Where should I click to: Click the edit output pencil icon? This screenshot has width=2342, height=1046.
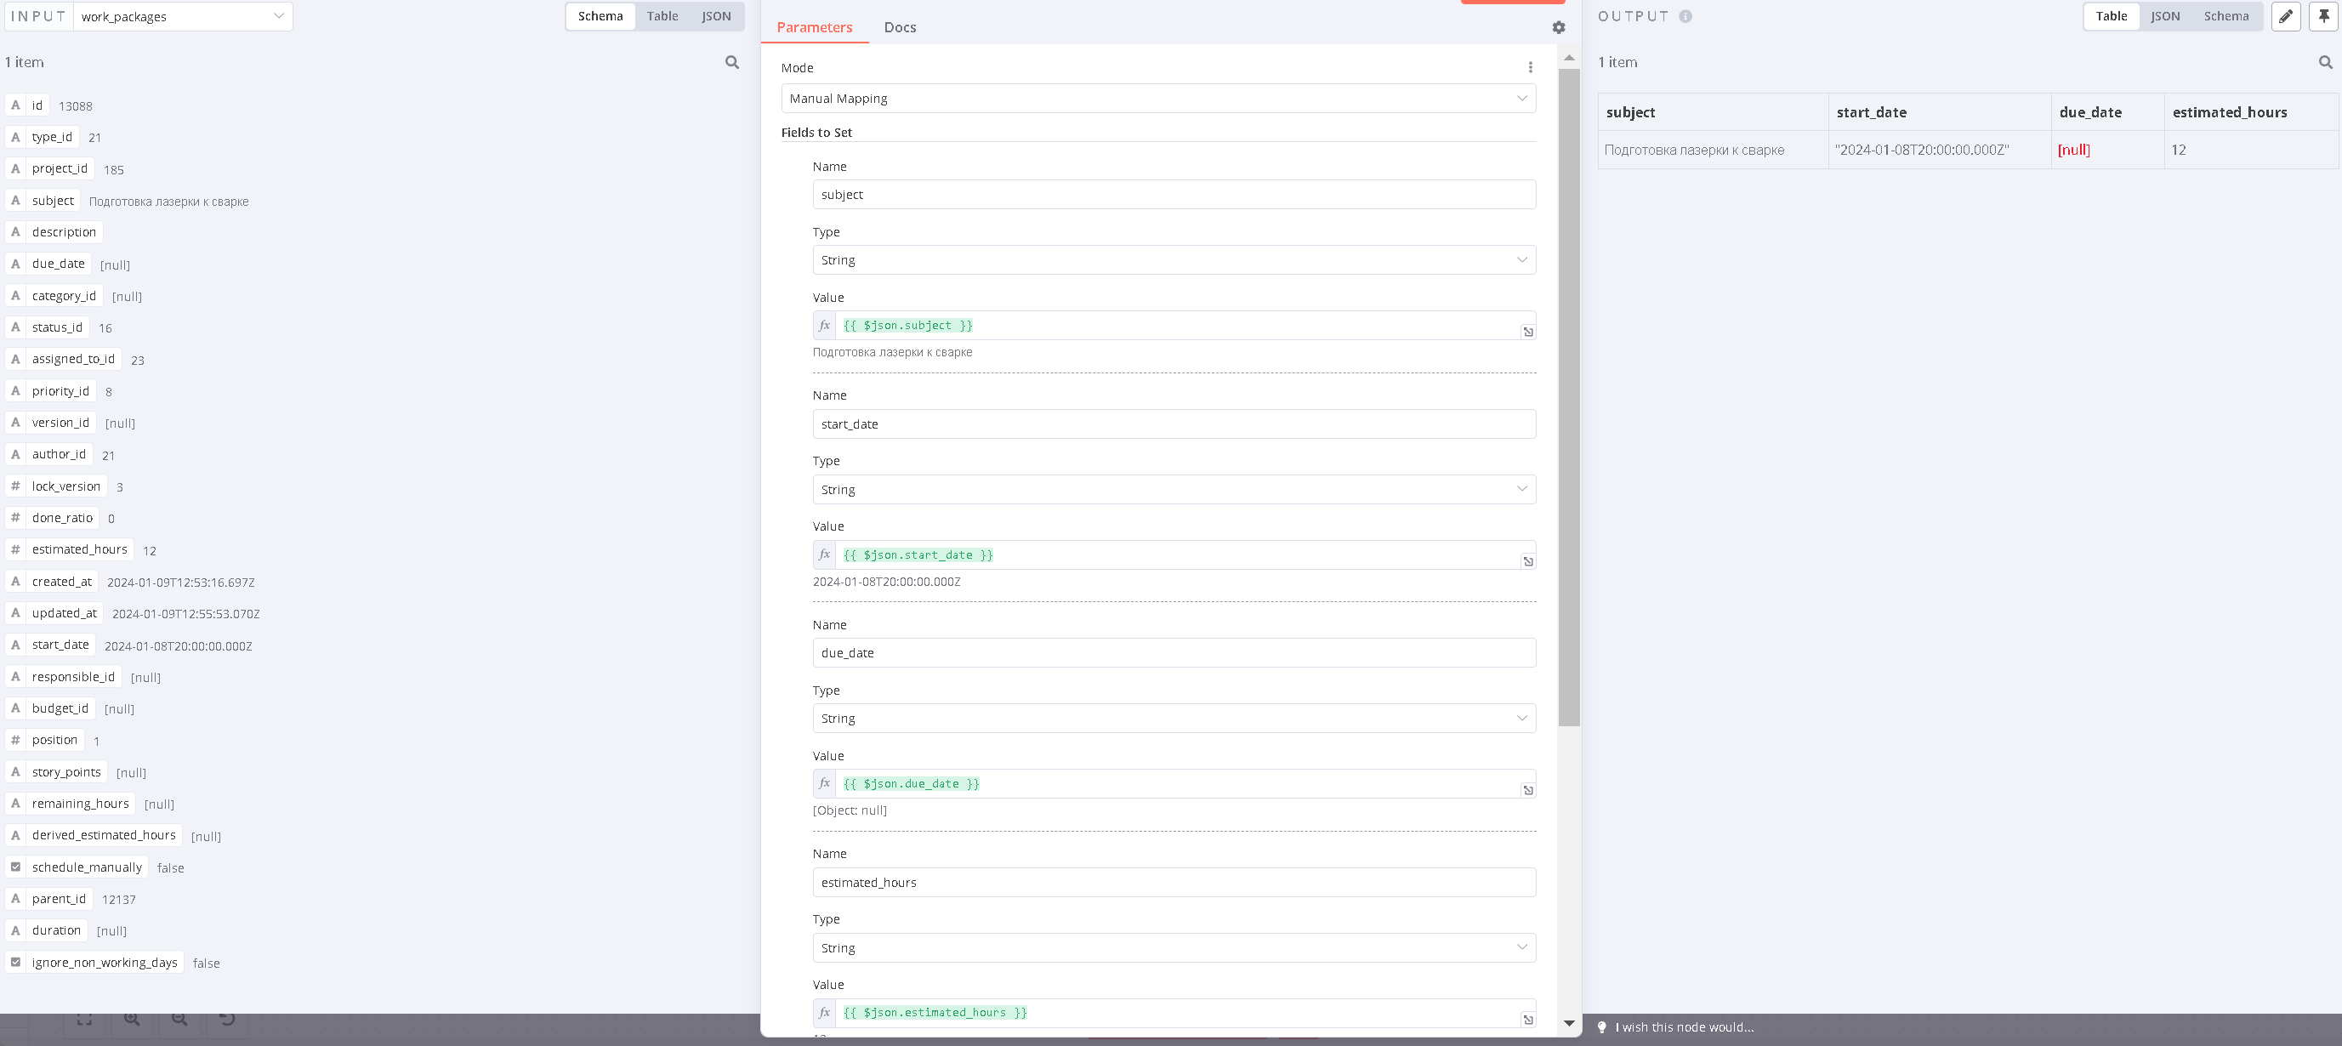pos(2286,15)
